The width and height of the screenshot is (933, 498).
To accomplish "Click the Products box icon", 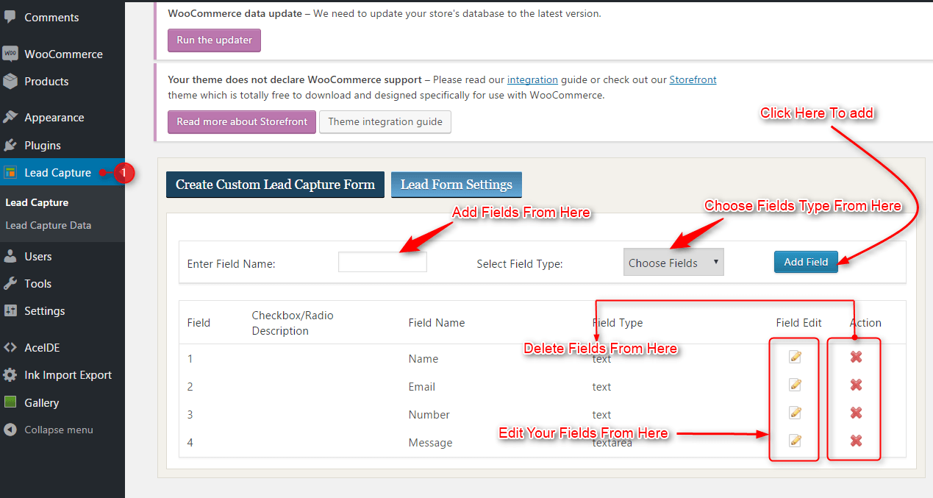I will tap(10, 81).
